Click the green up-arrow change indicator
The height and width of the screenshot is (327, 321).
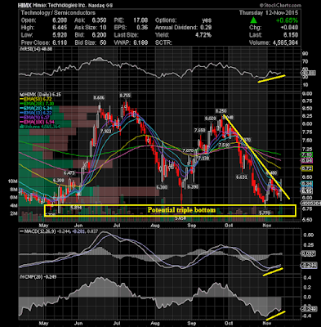[253, 20]
